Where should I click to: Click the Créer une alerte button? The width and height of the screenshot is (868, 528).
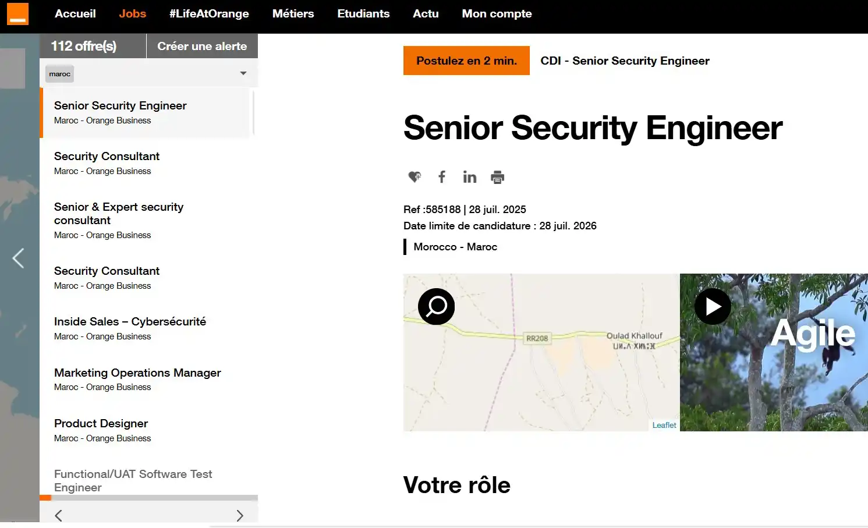202,46
